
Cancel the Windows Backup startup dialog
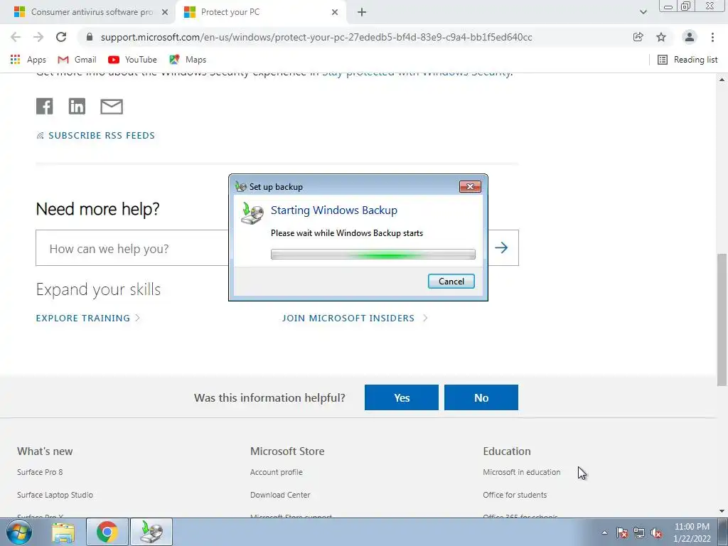(x=451, y=282)
